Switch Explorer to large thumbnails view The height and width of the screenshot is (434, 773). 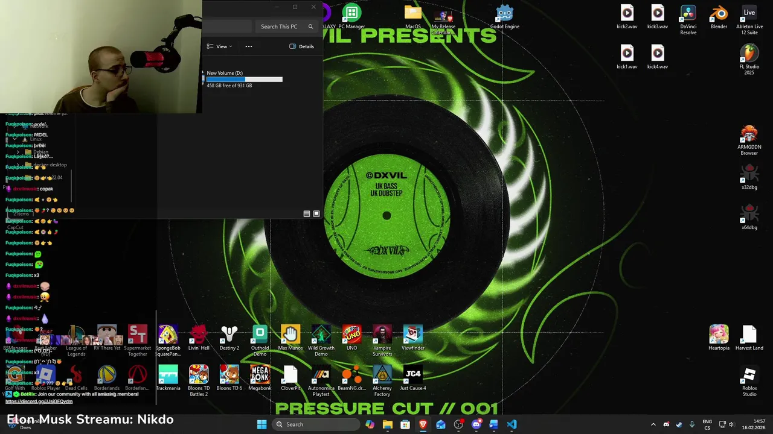point(316,214)
